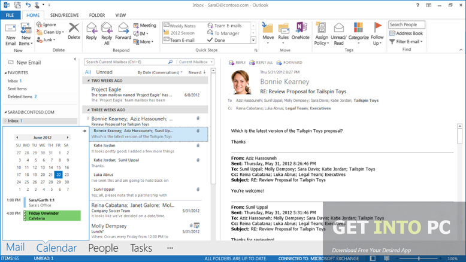The width and height of the screenshot is (466, 262).
Task: Switch to Calendar view
Action: 56,248
